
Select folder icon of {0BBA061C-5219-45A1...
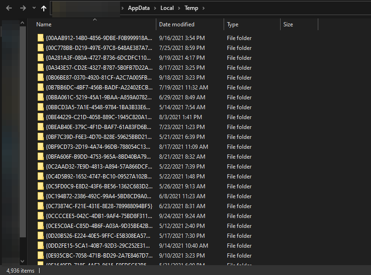[x=40, y=97]
